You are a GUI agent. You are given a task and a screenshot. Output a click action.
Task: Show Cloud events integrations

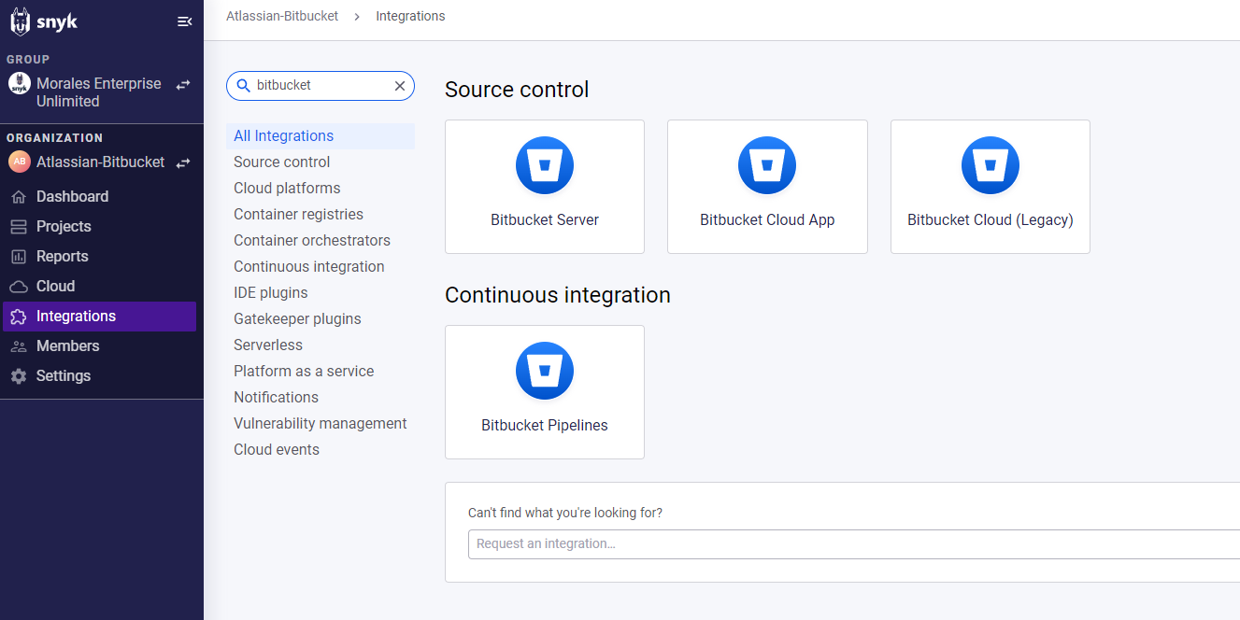pyautogui.click(x=277, y=450)
